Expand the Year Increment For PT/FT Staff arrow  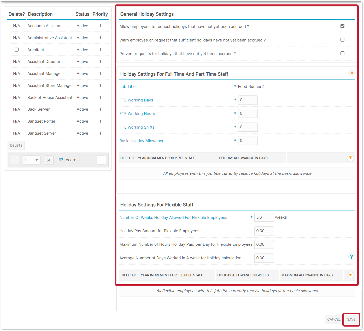pyautogui.click(x=350, y=158)
